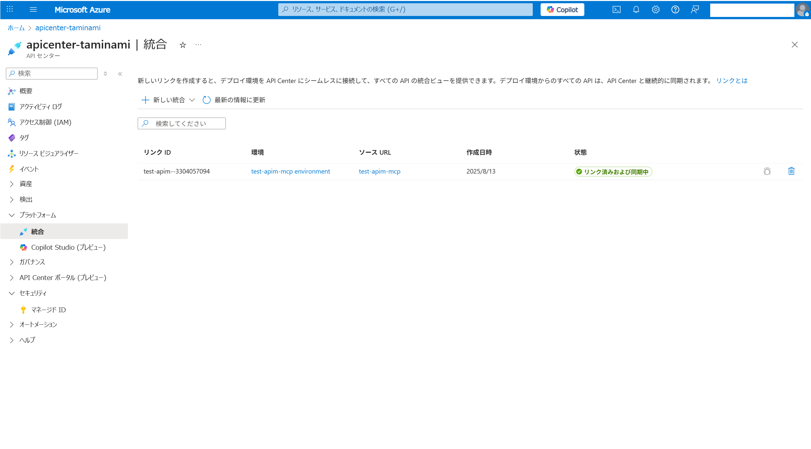Click the 統合 plug icon in sidebar

pyautogui.click(x=23, y=232)
